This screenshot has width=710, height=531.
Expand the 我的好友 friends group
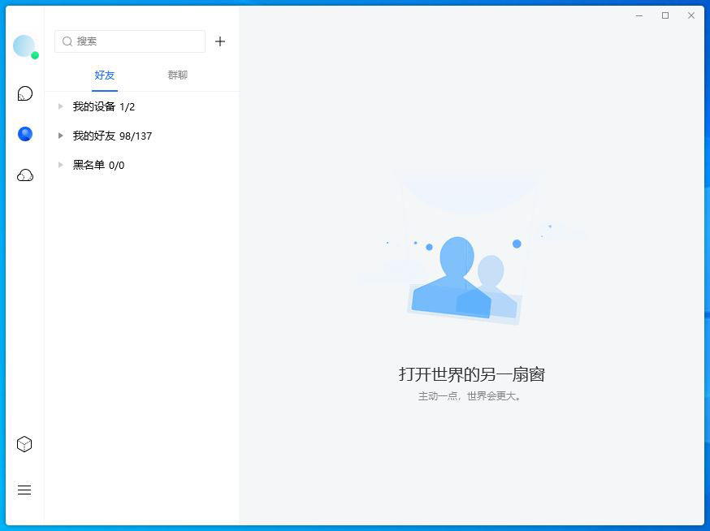(x=61, y=136)
